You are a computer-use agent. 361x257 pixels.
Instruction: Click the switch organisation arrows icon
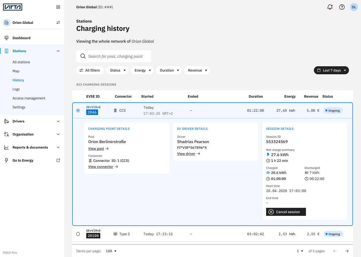click(x=58, y=23)
